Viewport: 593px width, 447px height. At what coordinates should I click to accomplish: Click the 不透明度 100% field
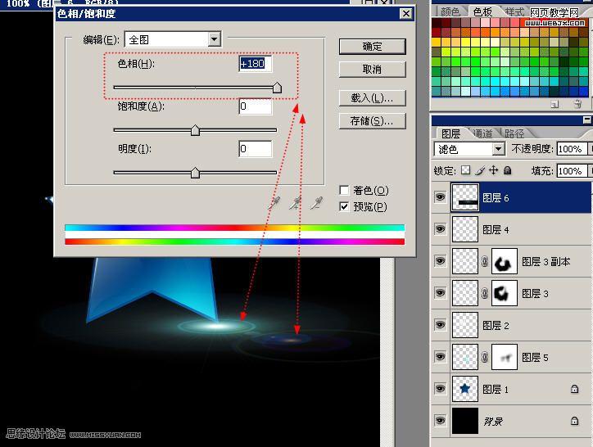click(571, 149)
